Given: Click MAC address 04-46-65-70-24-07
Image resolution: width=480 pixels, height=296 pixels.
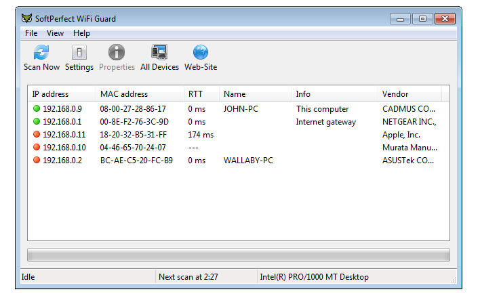Looking at the screenshot, I should coord(133,148).
